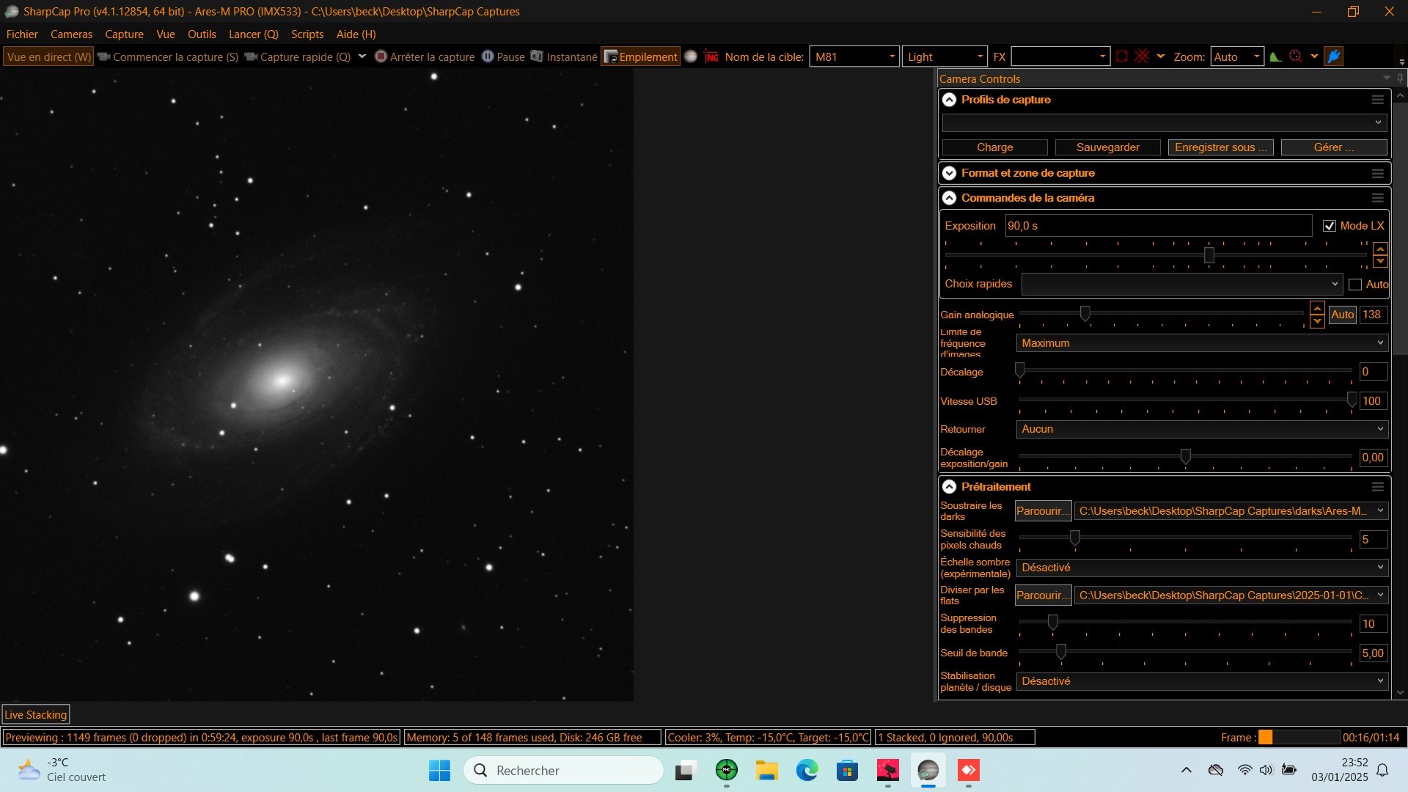Collapse the Commandes de la caméra section
The height and width of the screenshot is (792, 1408).
pyautogui.click(x=949, y=198)
